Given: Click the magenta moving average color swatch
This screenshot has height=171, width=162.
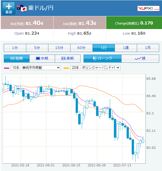Looking at the screenshot, I should [7, 68].
